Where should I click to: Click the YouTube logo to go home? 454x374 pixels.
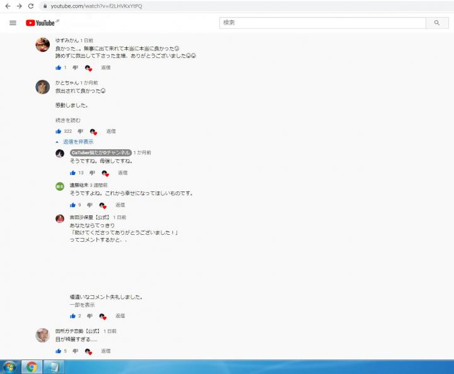click(41, 23)
